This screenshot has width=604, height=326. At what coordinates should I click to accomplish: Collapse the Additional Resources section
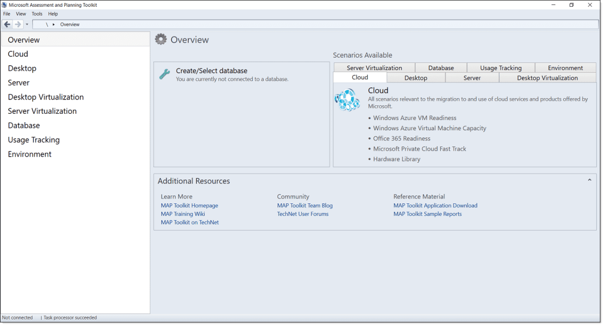click(x=589, y=180)
